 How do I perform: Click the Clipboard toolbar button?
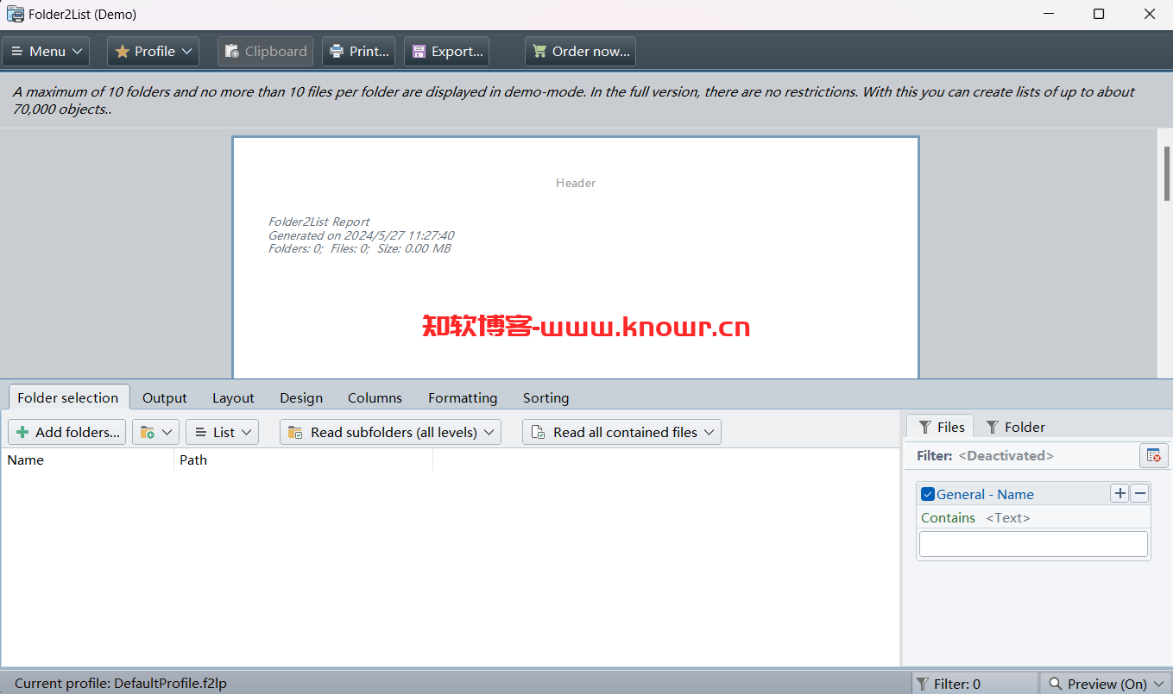(265, 52)
